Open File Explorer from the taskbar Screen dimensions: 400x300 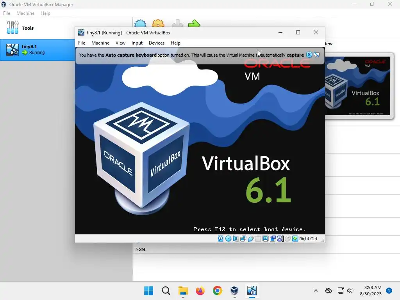(183, 291)
